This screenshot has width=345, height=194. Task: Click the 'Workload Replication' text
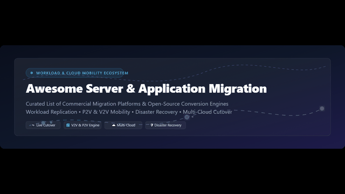pyautogui.click(x=52, y=112)
